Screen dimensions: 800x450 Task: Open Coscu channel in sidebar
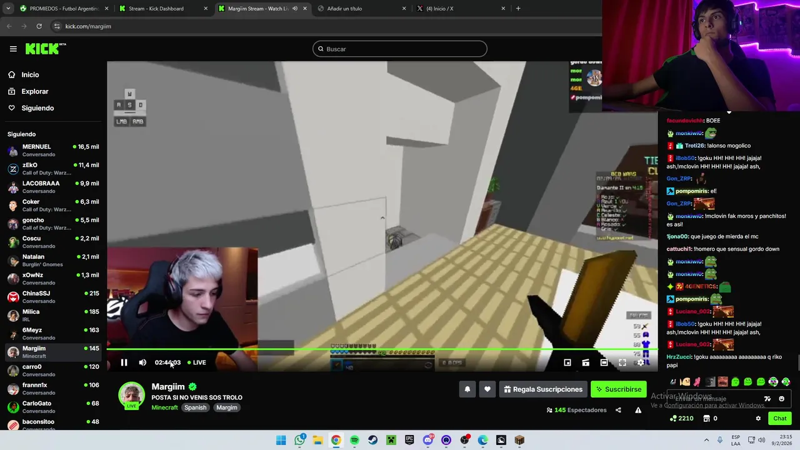[x=53, y=242]
